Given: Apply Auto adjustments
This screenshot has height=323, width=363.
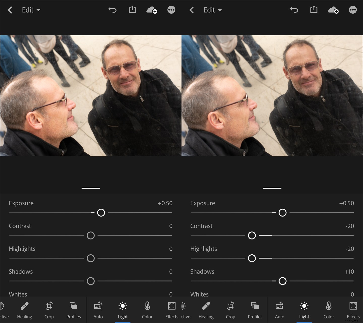Looking at the screenshot, I should [x=98, y=310].
